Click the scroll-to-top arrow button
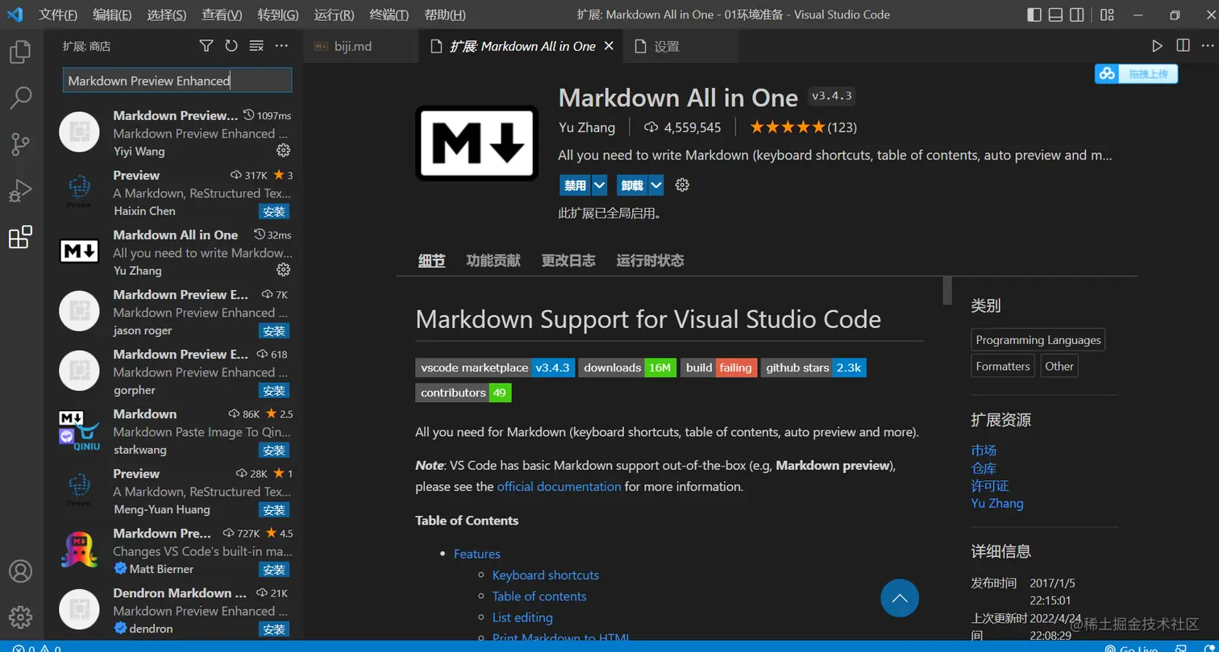 click(900, 599)
